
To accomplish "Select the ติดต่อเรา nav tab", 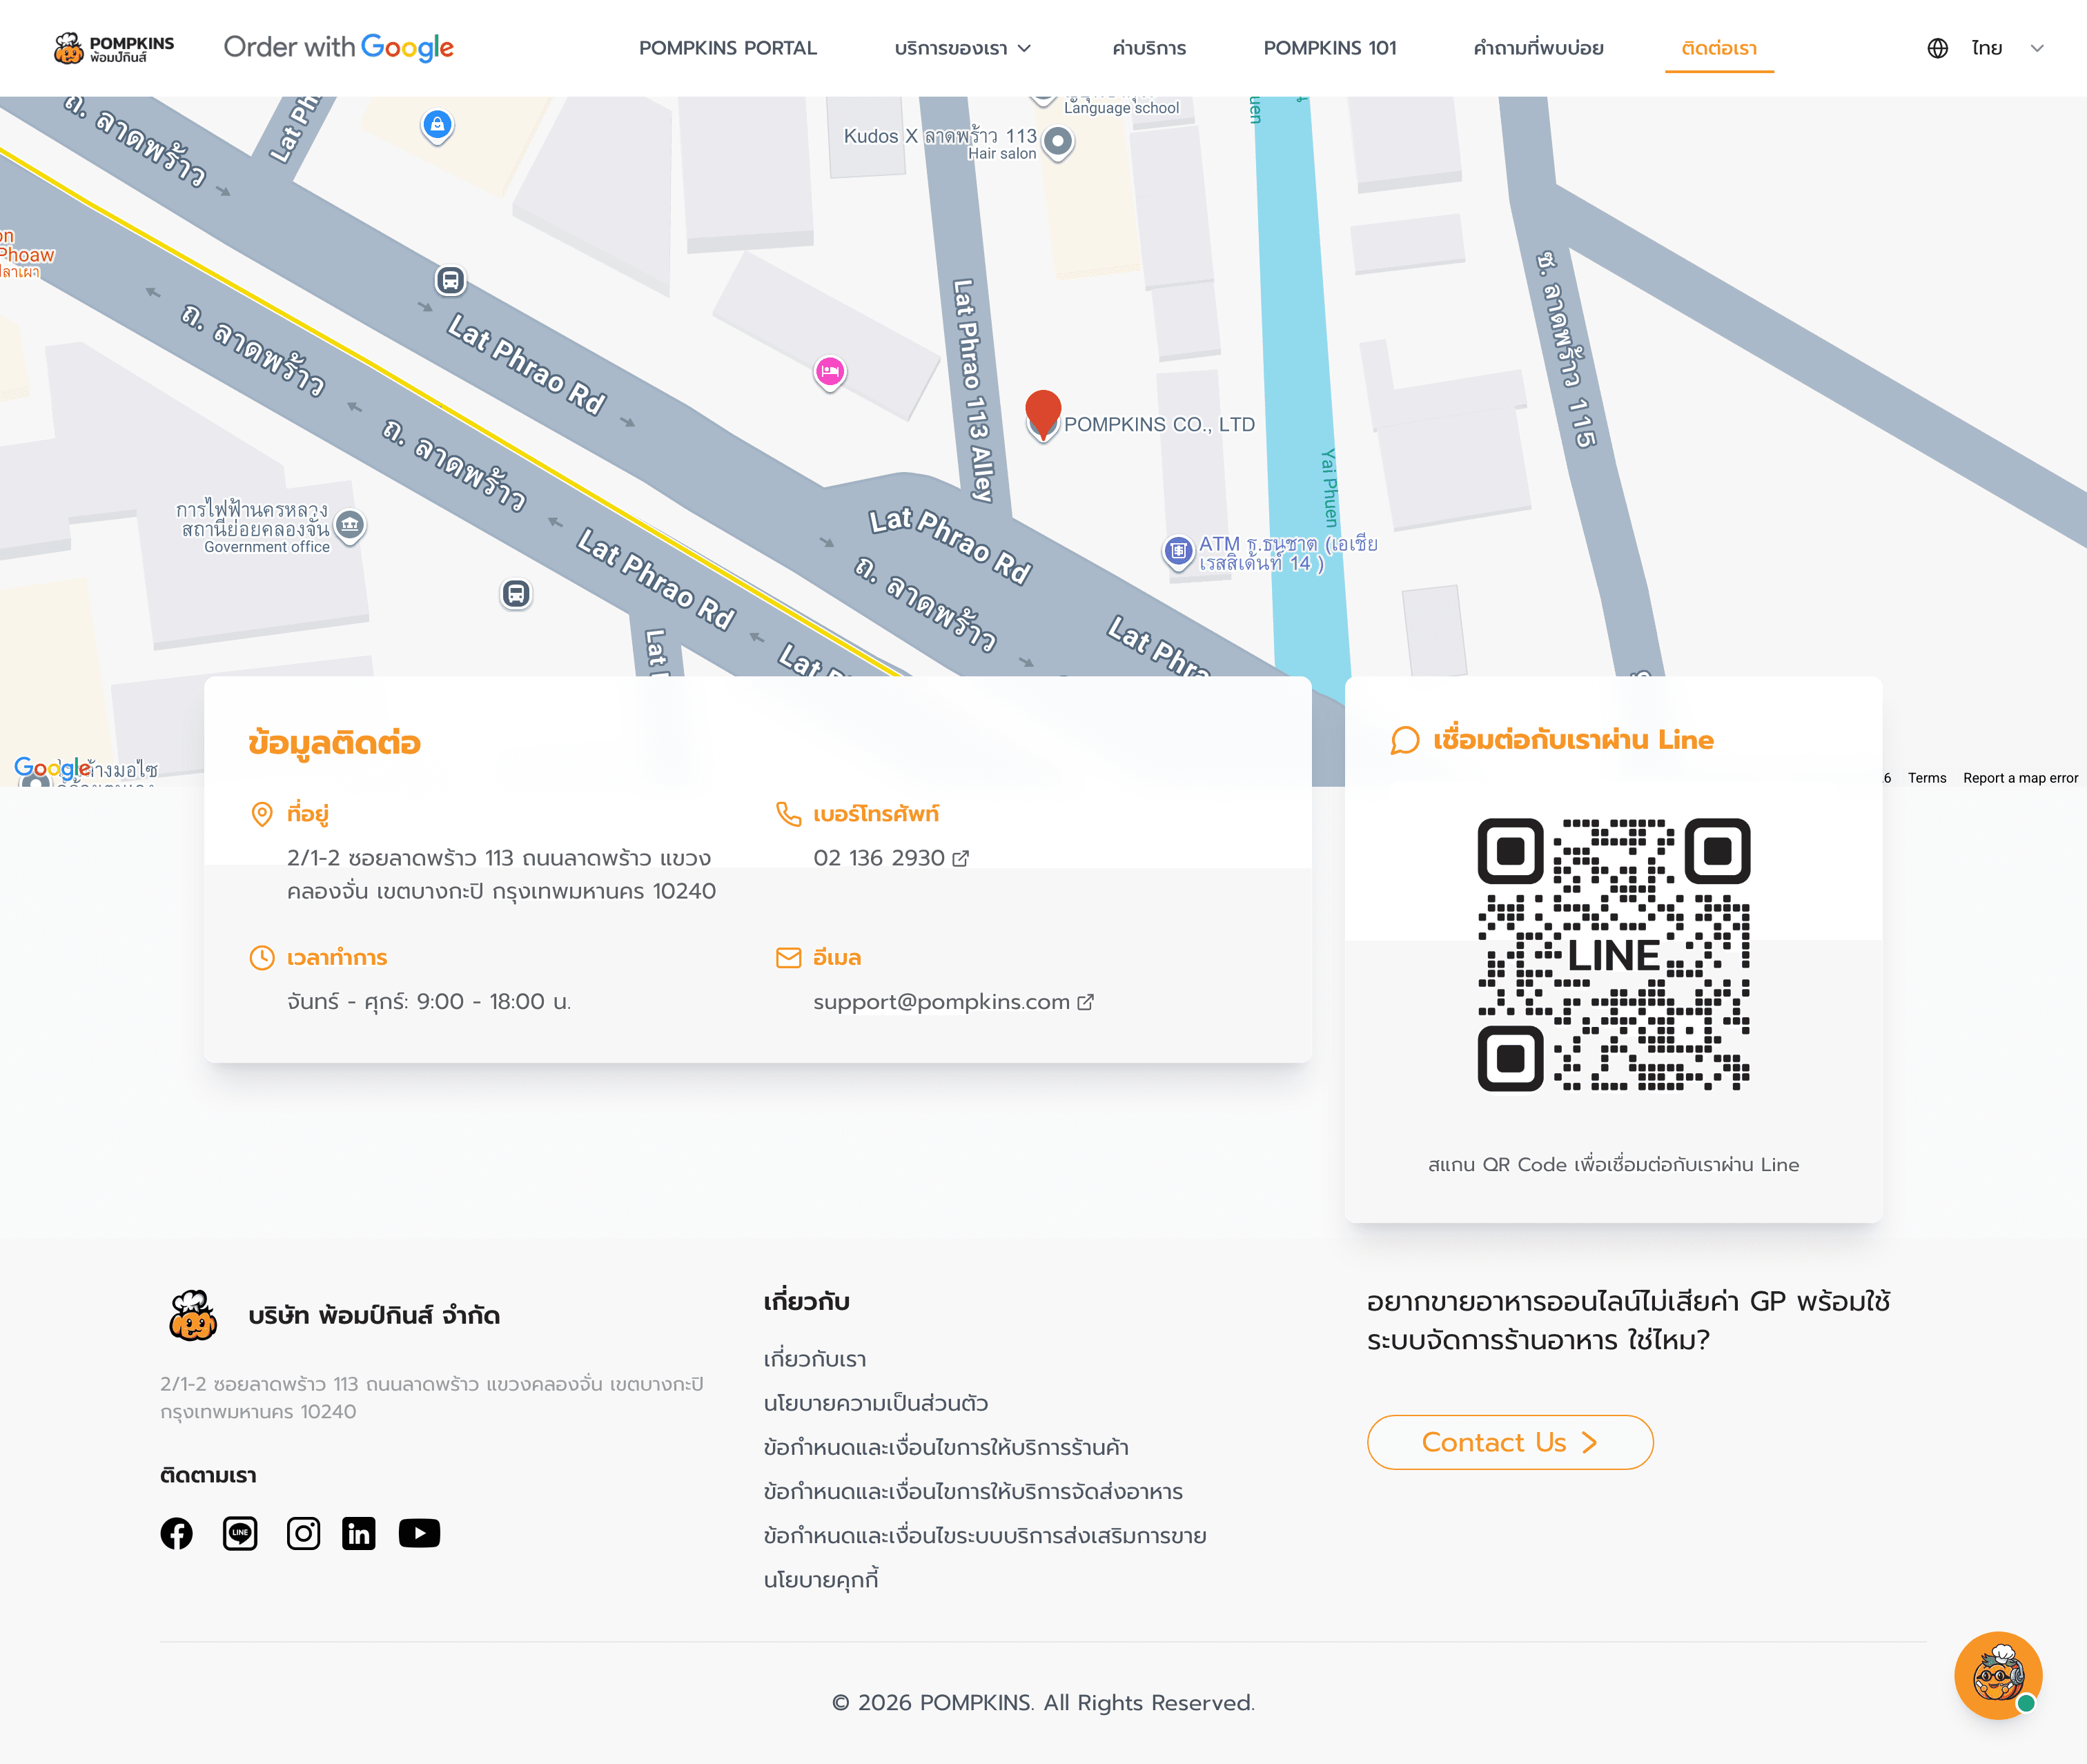I will [1719, 48].
